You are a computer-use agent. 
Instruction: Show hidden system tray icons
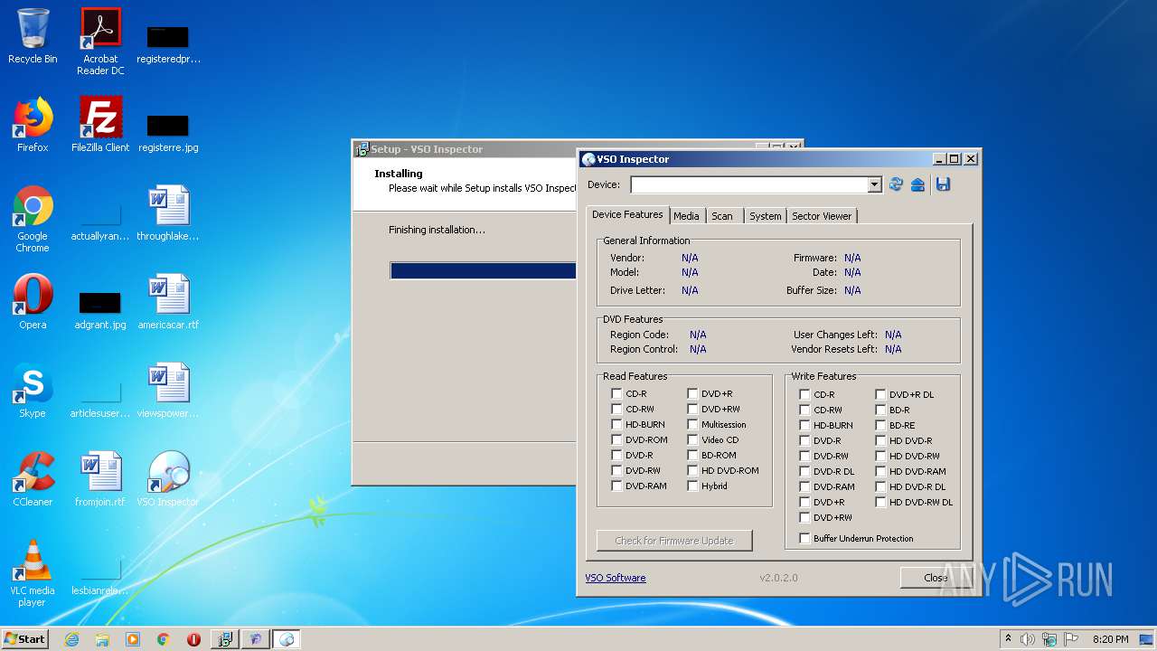pos(1008,639)
